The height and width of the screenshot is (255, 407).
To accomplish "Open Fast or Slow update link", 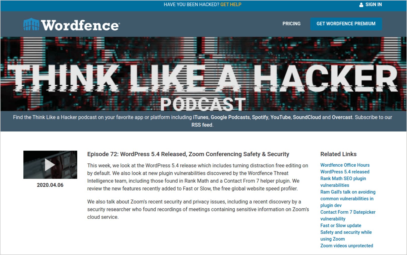I will 341,225.
